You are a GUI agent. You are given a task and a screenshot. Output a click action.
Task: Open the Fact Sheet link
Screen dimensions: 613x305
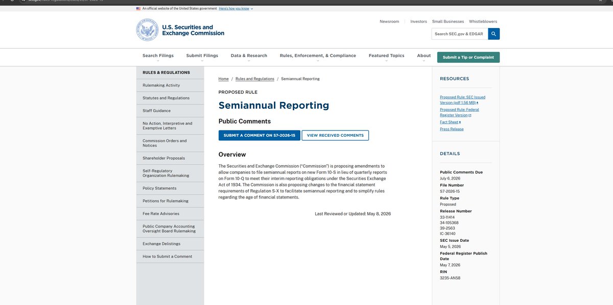[x=450, y=122]
